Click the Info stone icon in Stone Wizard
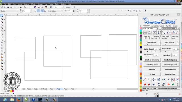 coord(159,84)
